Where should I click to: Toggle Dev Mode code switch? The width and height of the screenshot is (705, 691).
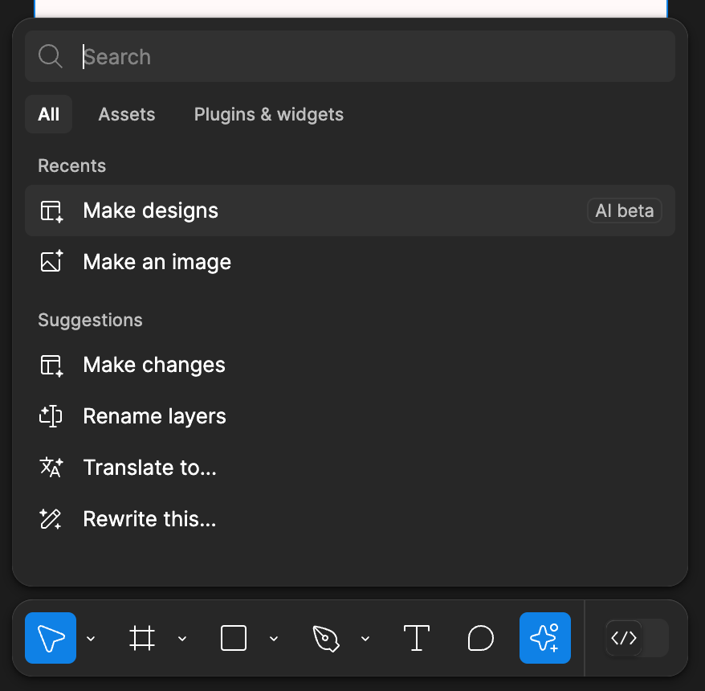coord(637,638)
